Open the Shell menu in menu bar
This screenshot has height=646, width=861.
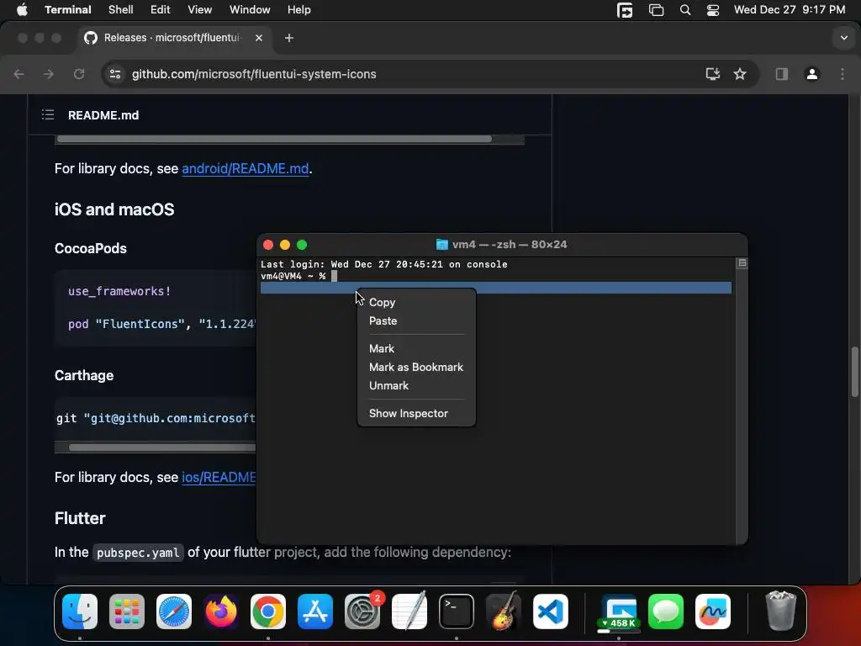(x=121, y=10)
